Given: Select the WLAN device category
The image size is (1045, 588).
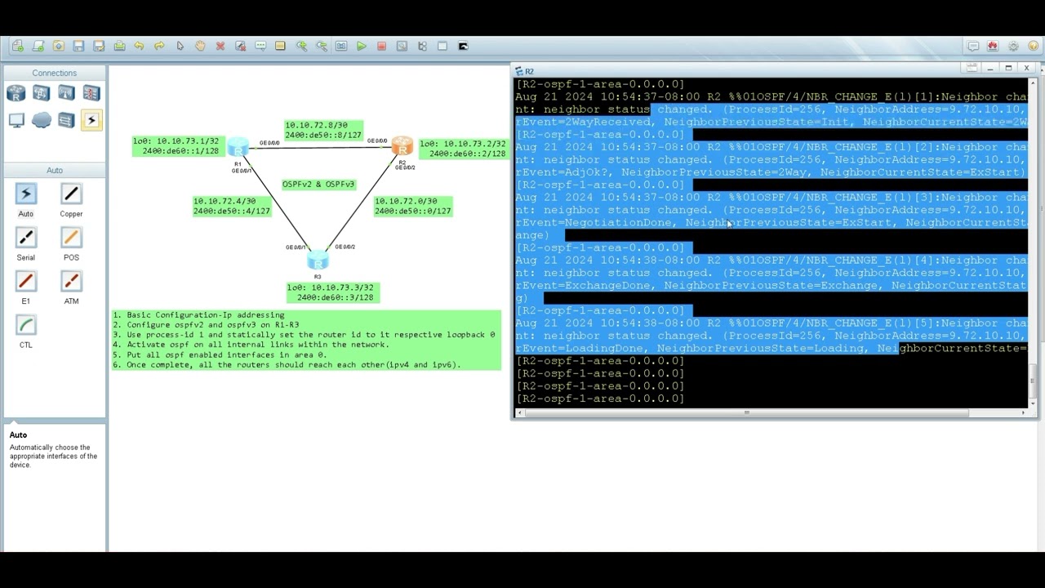Looking at the screenshot, I should [x=66, y=94].
